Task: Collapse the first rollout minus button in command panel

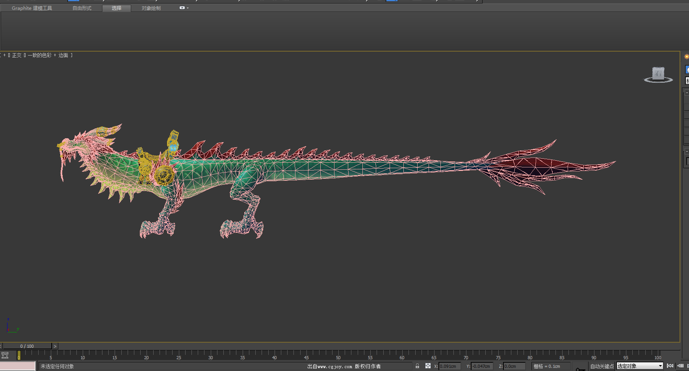Action: point(687,93)
